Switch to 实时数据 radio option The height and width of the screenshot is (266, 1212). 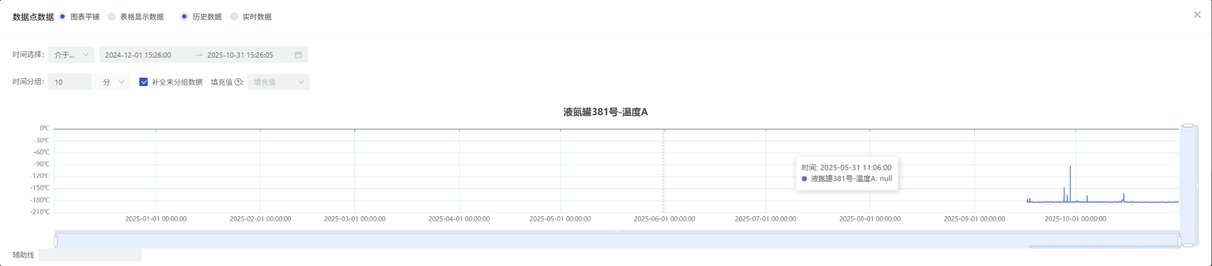234,17
